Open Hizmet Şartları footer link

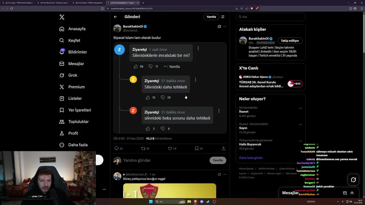[246, 169]
